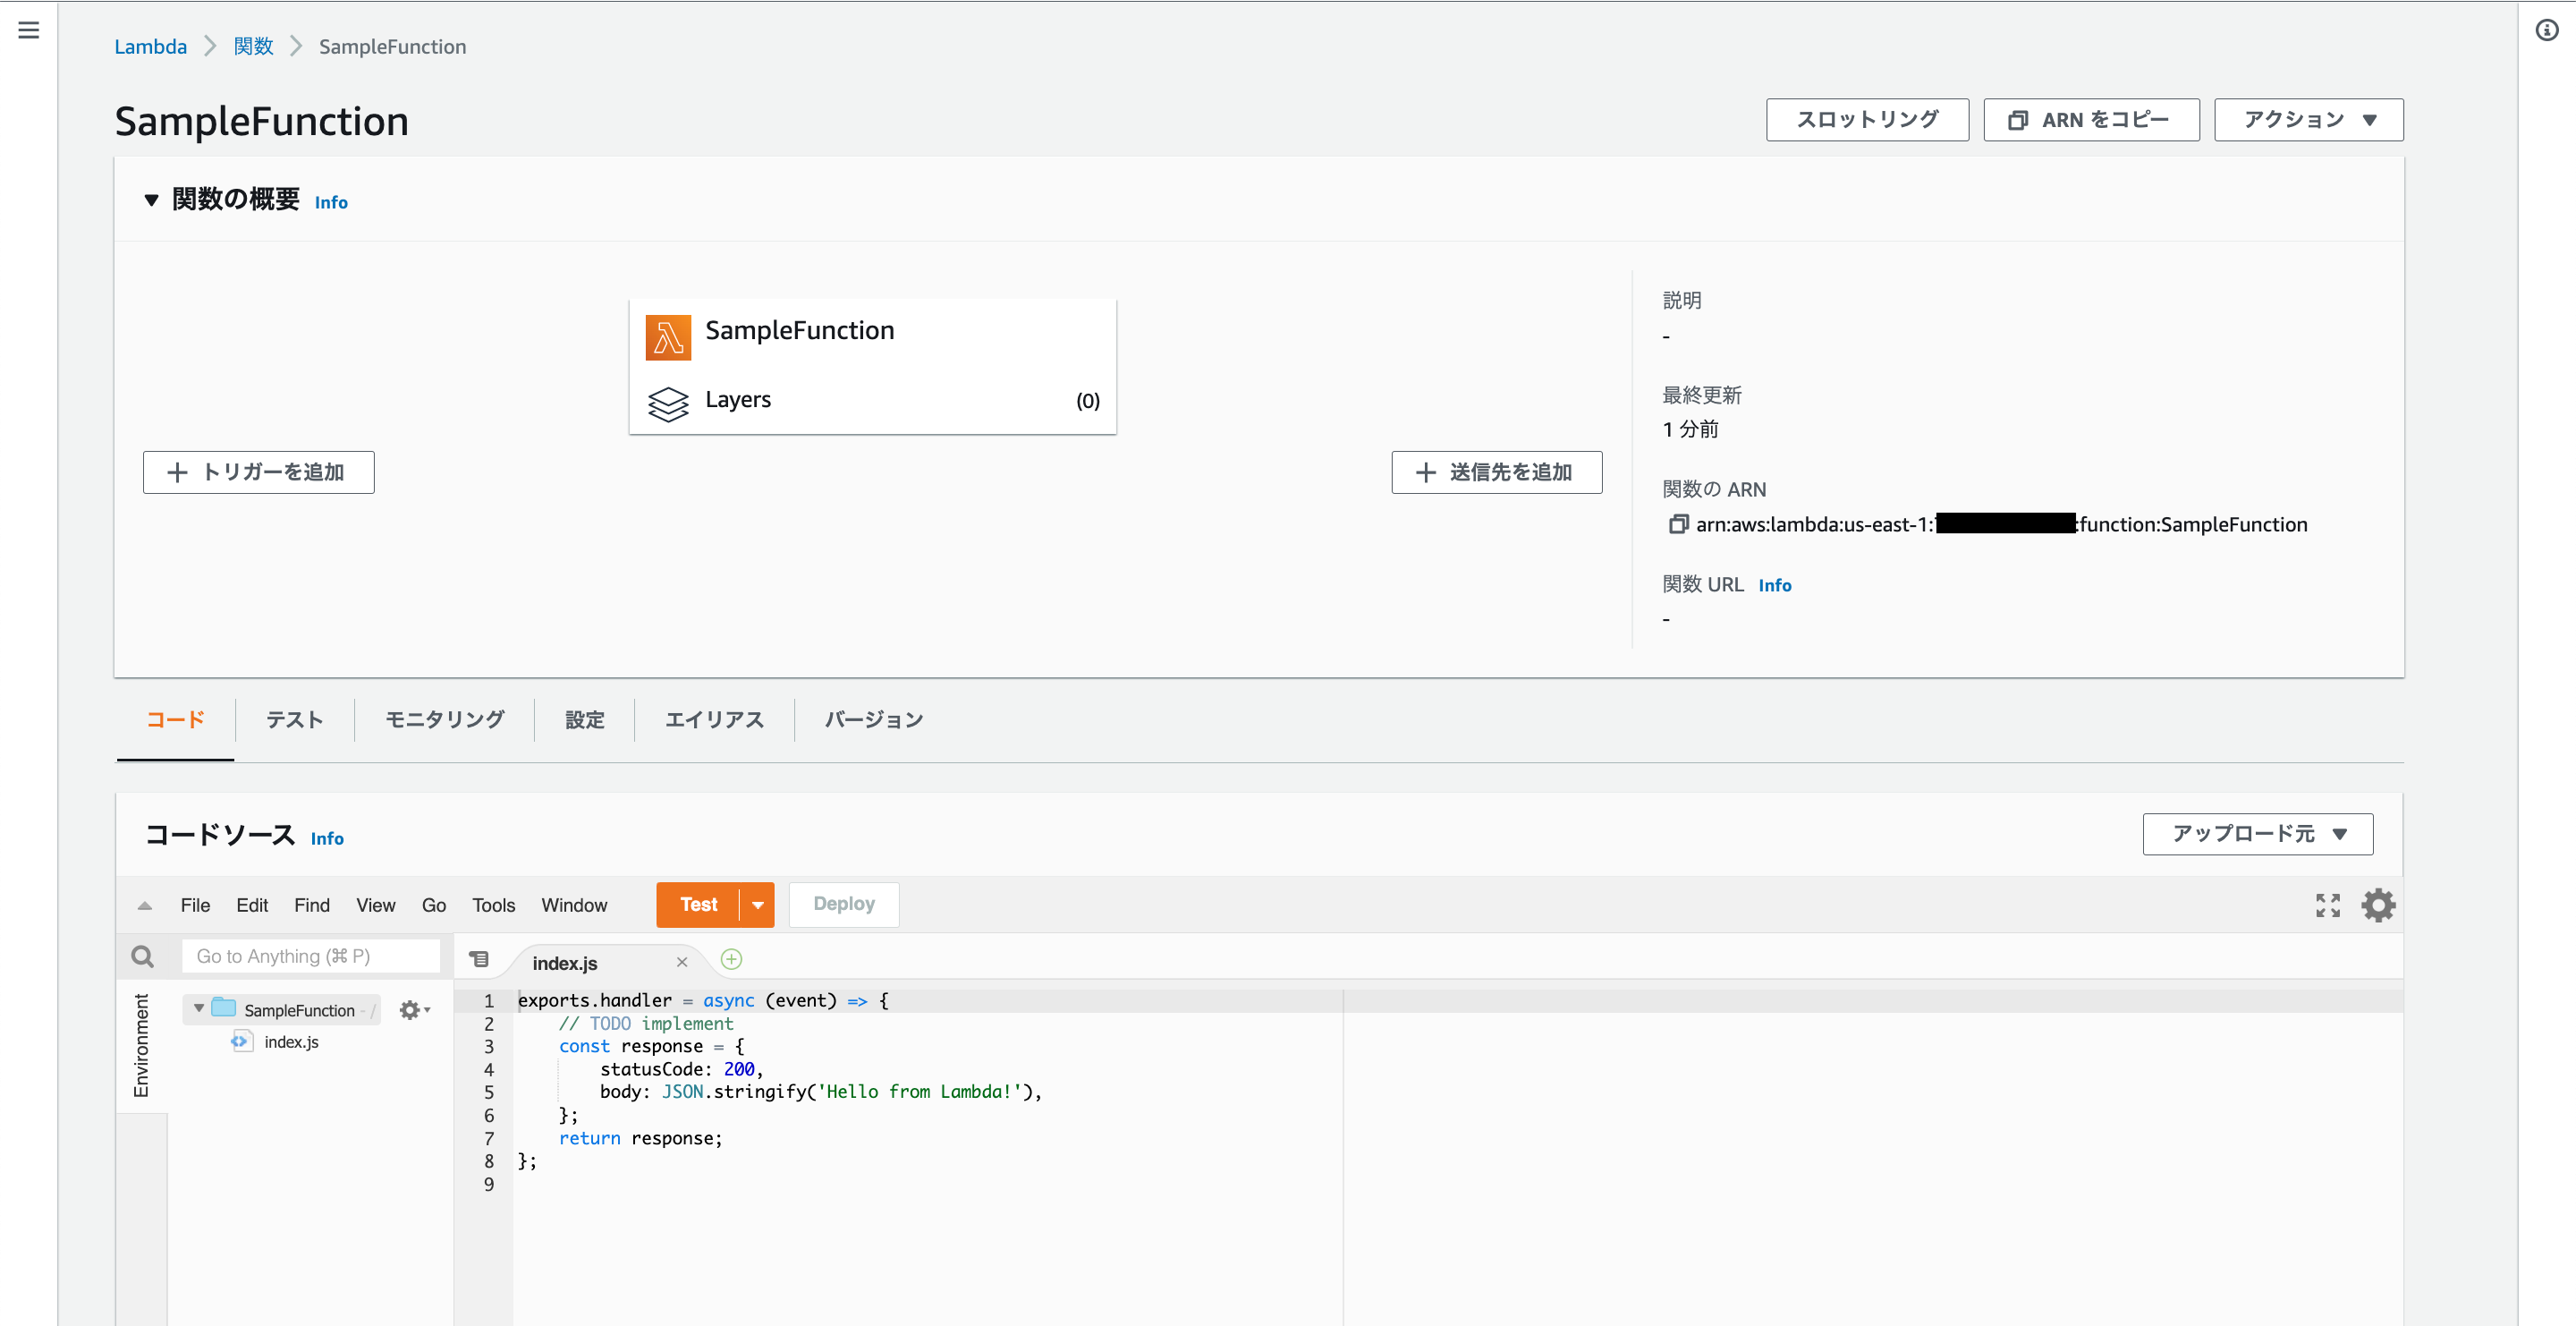
Task: Click the Layers row in function overview
Action: point(873,400)
